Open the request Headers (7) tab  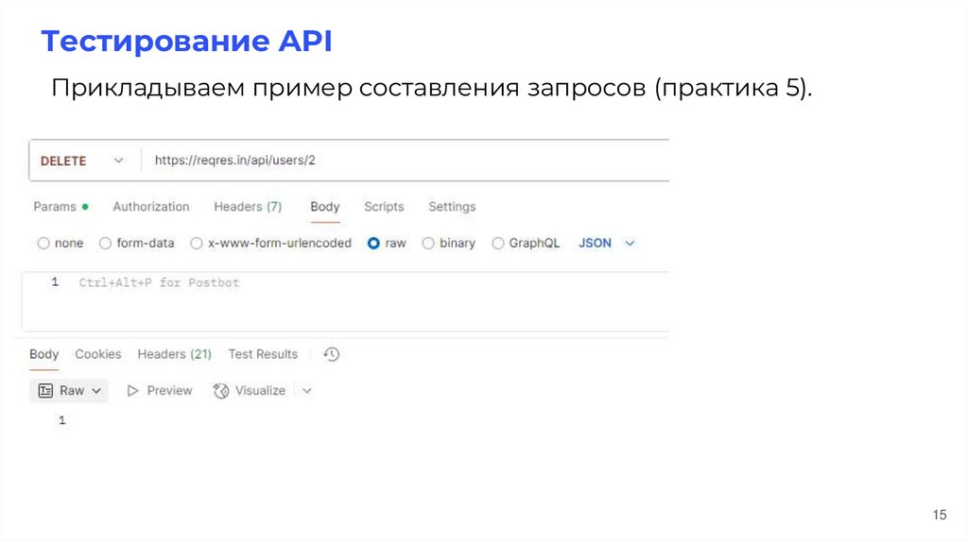coord(248,207)
